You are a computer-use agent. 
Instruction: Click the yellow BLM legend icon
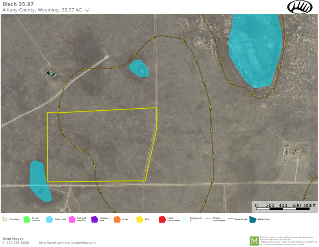click(x=139, y=219)
